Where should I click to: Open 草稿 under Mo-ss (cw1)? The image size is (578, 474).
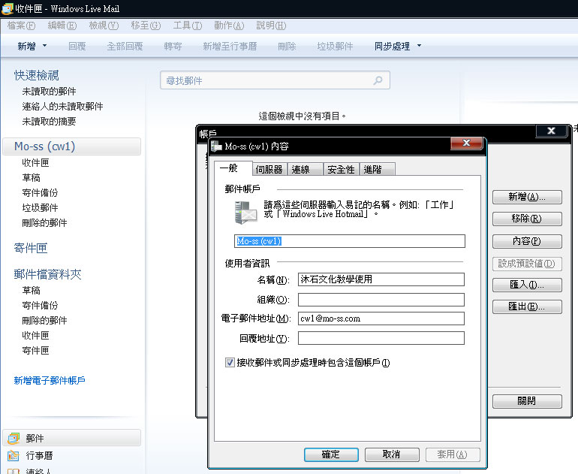(x=31, y=178)
